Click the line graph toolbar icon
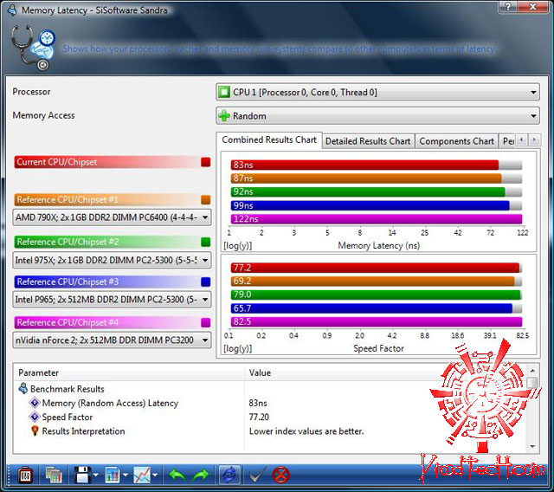The width and height of the screenshot is (554, 492). coord(142,476)
